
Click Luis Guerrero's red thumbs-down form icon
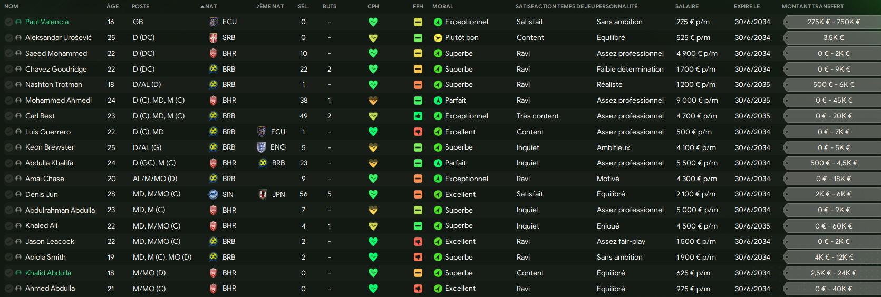pyautogui.click(x=418, y=132)
